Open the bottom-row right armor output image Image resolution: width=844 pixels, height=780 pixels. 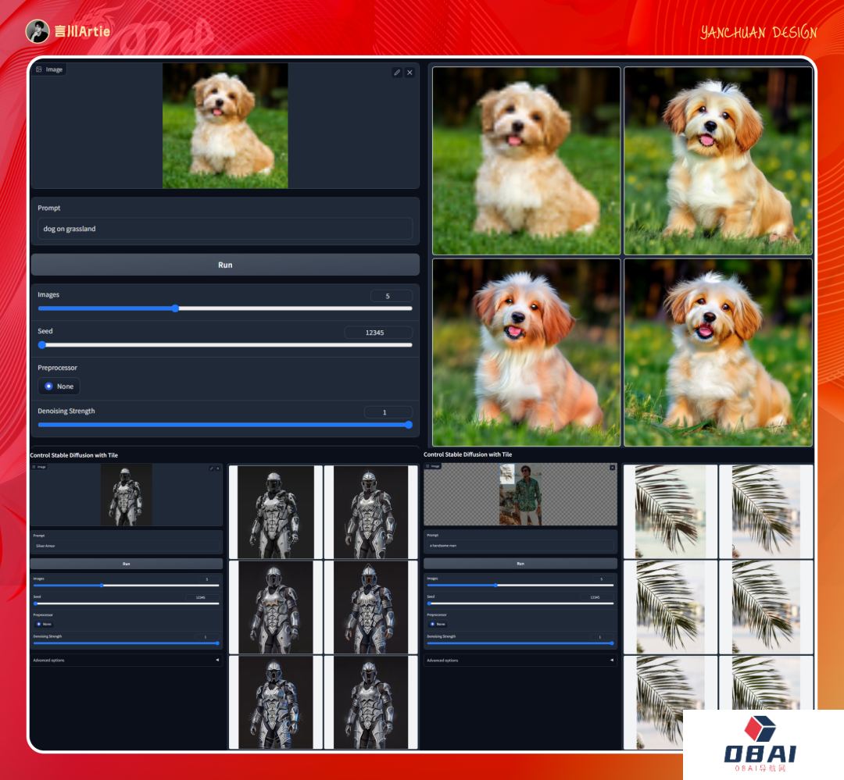point(371,703)
